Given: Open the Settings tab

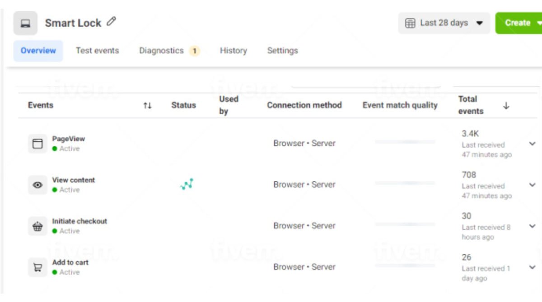Looking at the screenshot, I should (x=282, y=51).
